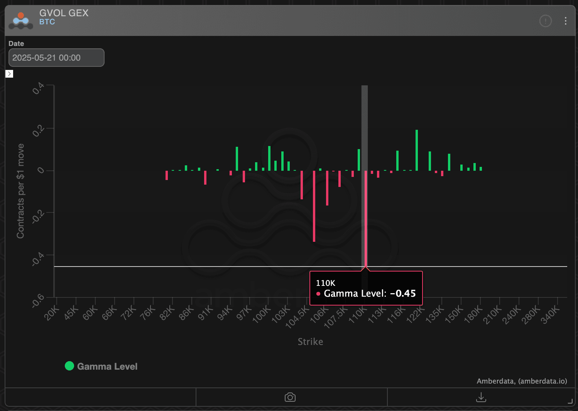
Task: Click the GVOL GEX widget title
Action: click(64, 13)
